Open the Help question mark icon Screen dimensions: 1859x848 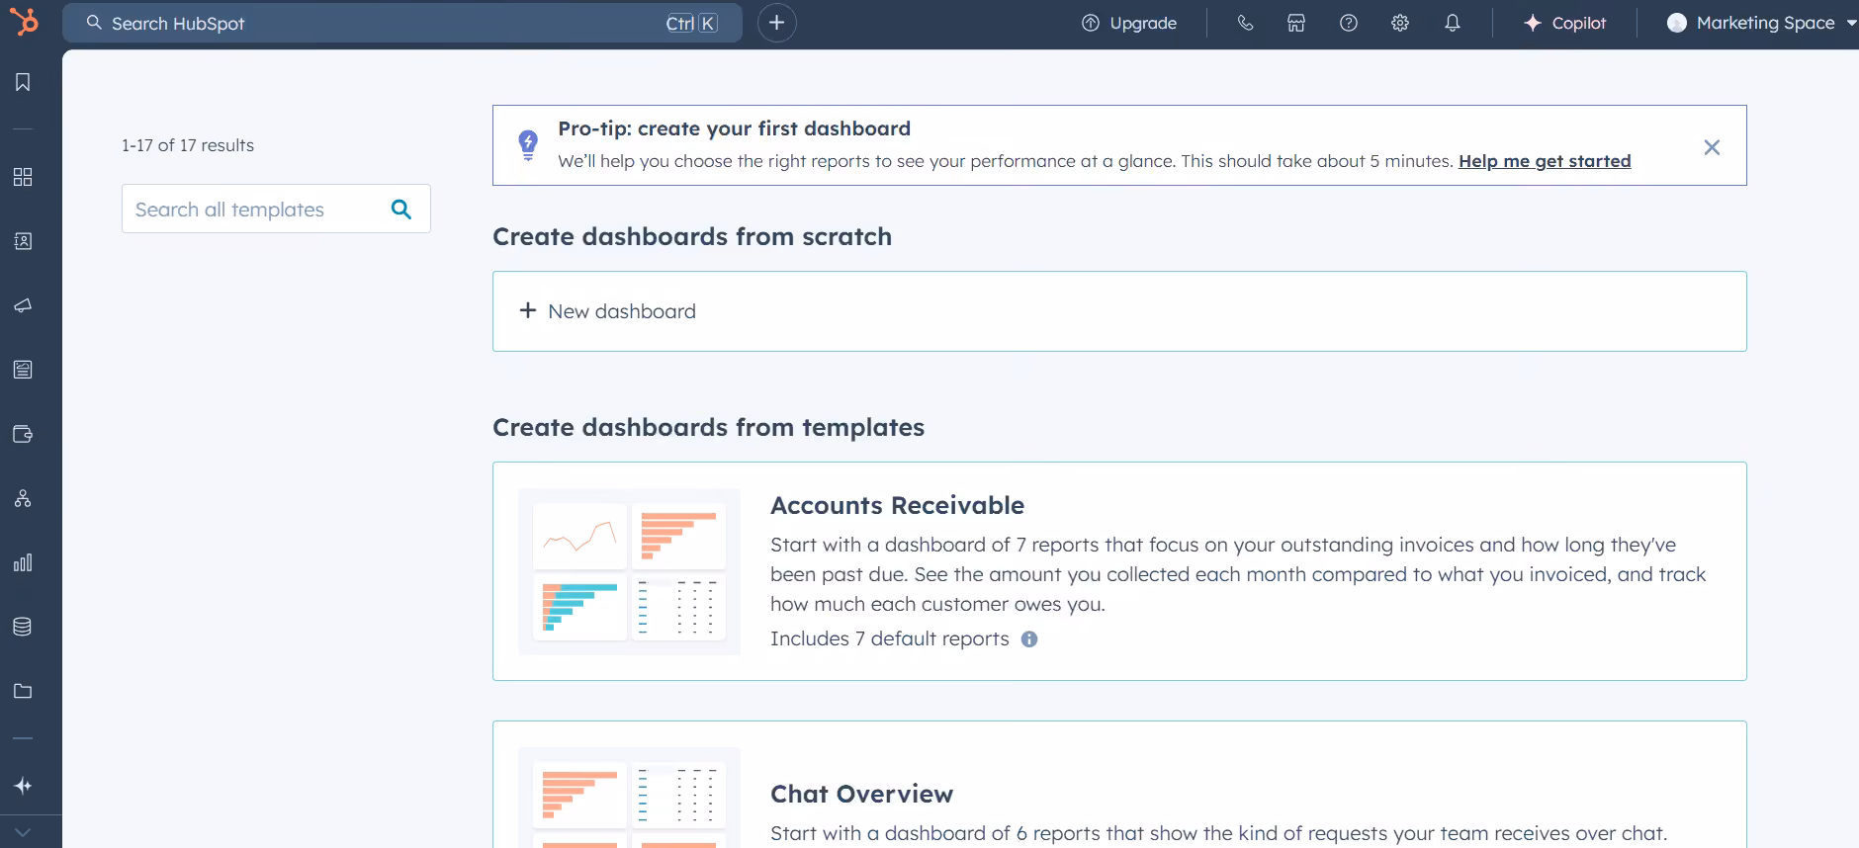(1349, 23)
